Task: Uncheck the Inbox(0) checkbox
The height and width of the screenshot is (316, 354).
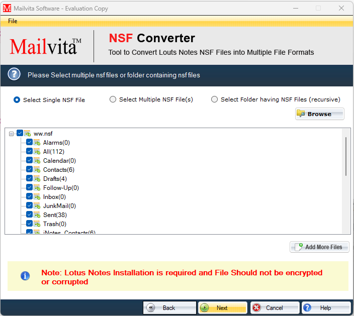Action: (x=29, y=196)
